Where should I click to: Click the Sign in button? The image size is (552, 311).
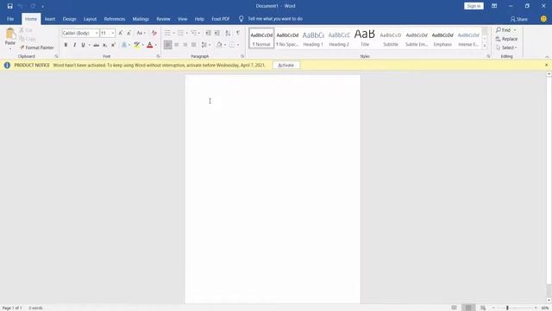pyautogui.click(x=474, y=6)
